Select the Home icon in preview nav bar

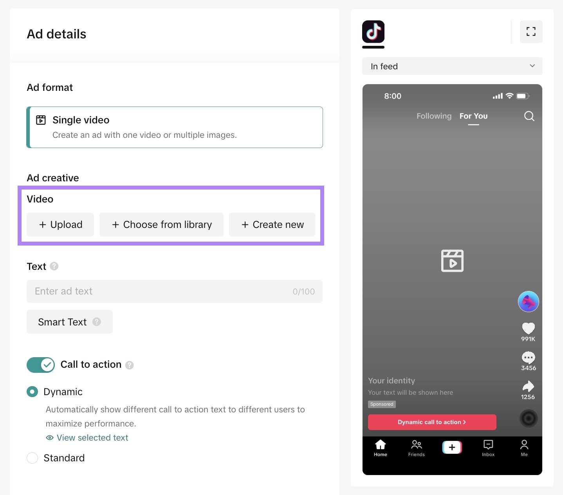click(x=380, y=448)
